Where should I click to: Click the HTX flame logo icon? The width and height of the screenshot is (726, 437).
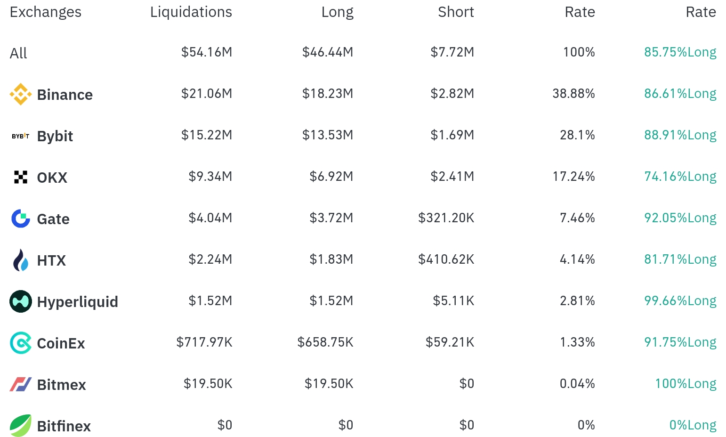pos(21,260)
